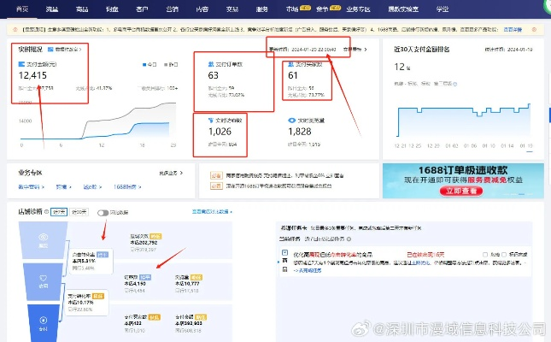Image resolution: width=551 pixels, height=342 pixels.
Task: Click the 63 paid orders value
Action: (x=214, y=75)
